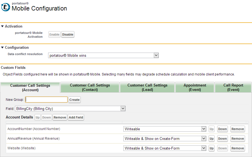The height and width of the screenshot is (157, 252).
Task: Switch to Customer Call Settings (Account) tab
Action: [x=30, y=88]
